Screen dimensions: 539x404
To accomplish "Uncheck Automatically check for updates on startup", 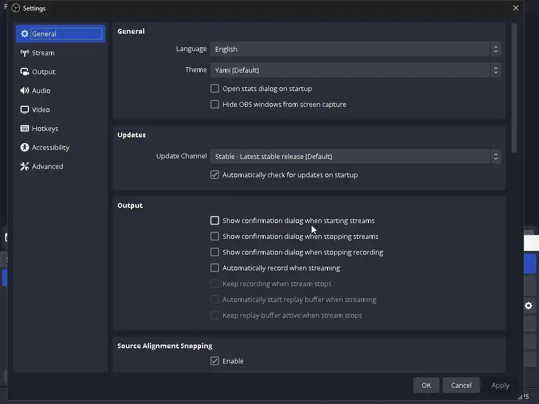I will (x=215, y=175).
